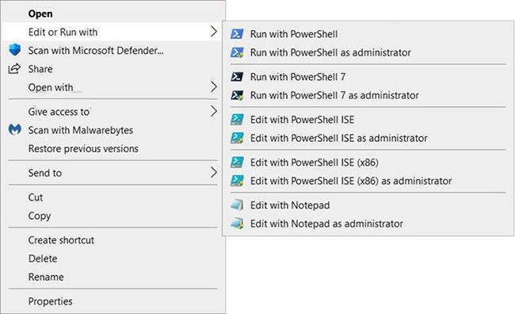The image size is (515, 314).
Task: Choose the Share menu entry
Action: [113, 69]
